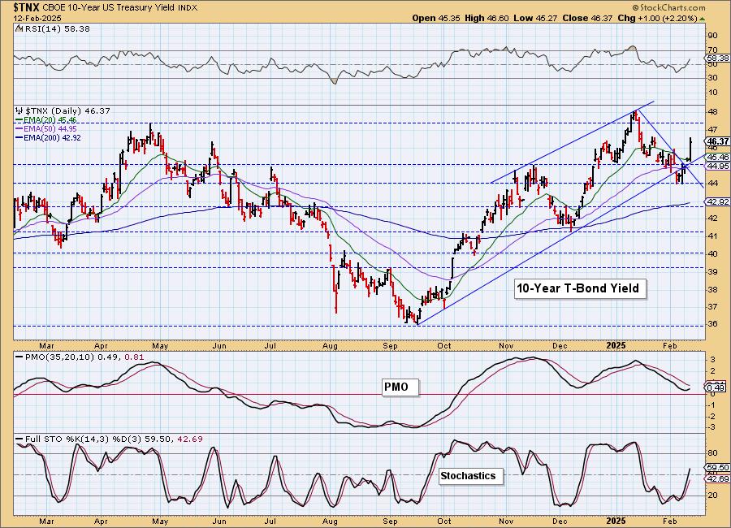The height and width of the screenshot is (528, 731).
Task: Click the 44.95 price tag on the axis
Action: [718, 166]
